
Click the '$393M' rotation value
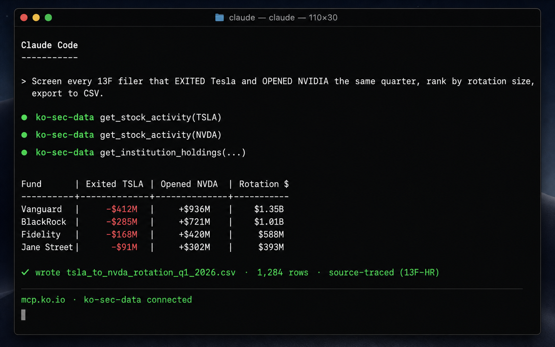coord(271,247)
